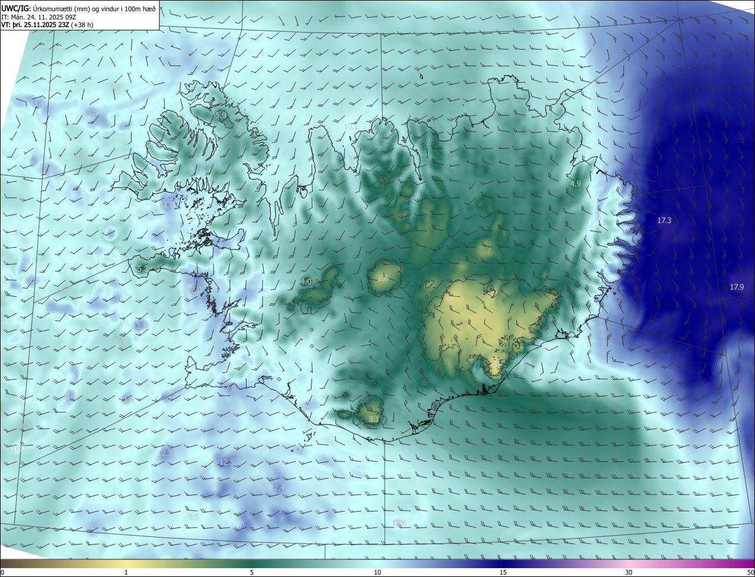Click the "VT: þri. 25.11.2025 23Z (+38 h)" line
This screenshot has height=577, width=755.
pos(47,25)
